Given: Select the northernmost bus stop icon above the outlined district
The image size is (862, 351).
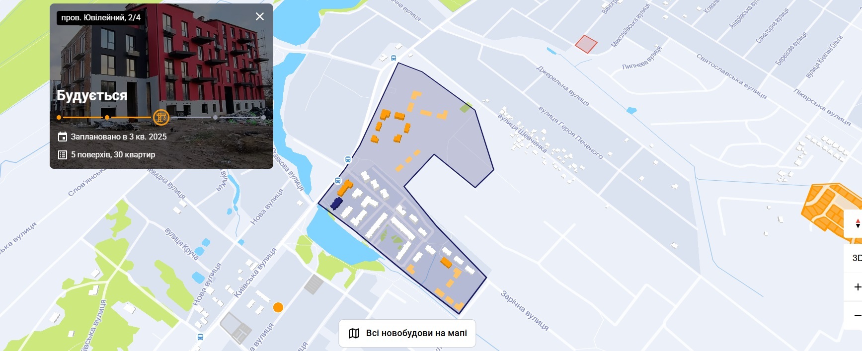Looking at the screenshot, I should (393, 58).
